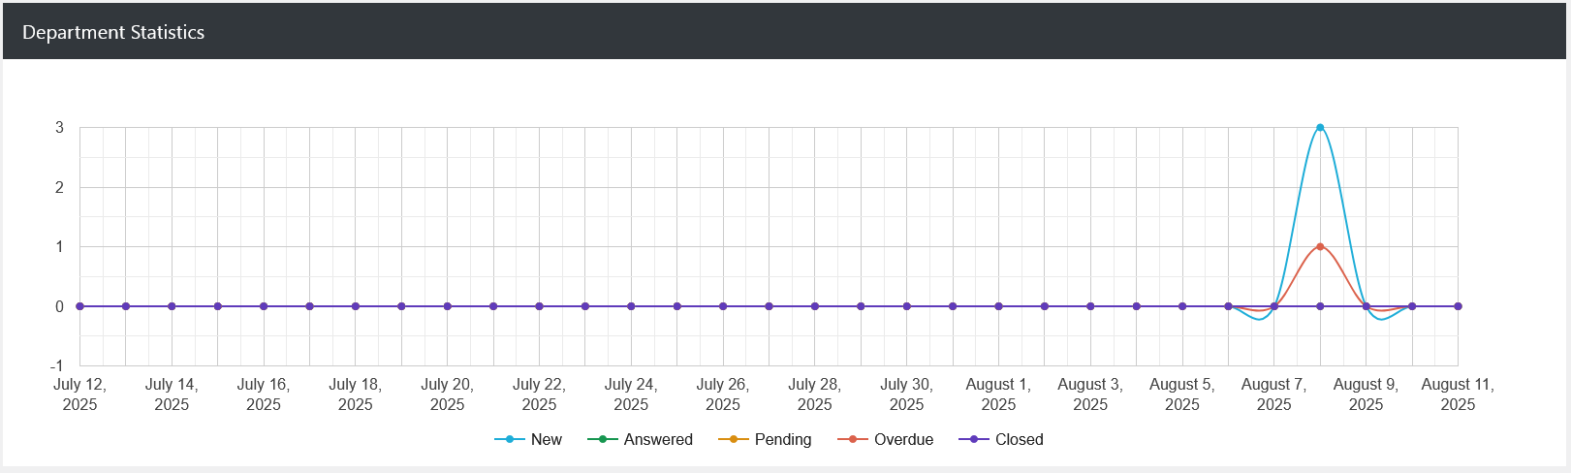Image resolution: width=1571 pixels, height=473 pixels.
Task: Click the Department Statistics heading
Action: point(113,32)
